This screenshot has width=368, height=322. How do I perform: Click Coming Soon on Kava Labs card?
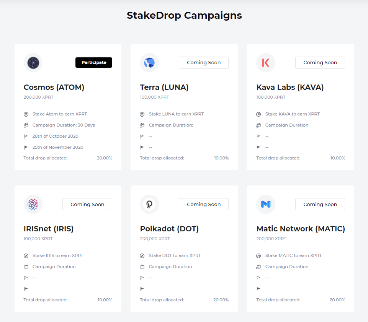coord(320,63)
